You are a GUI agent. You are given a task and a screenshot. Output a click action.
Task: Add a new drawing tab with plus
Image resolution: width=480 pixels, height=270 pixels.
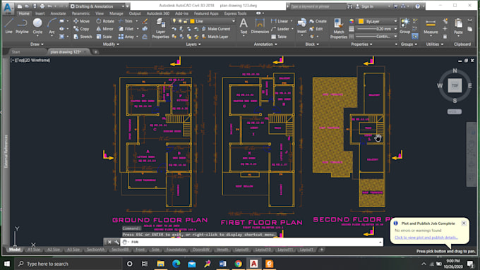[x=95, y=52]
